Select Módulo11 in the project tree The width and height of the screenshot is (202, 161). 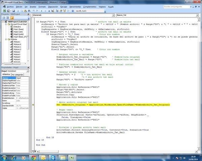tap(17, 47)
